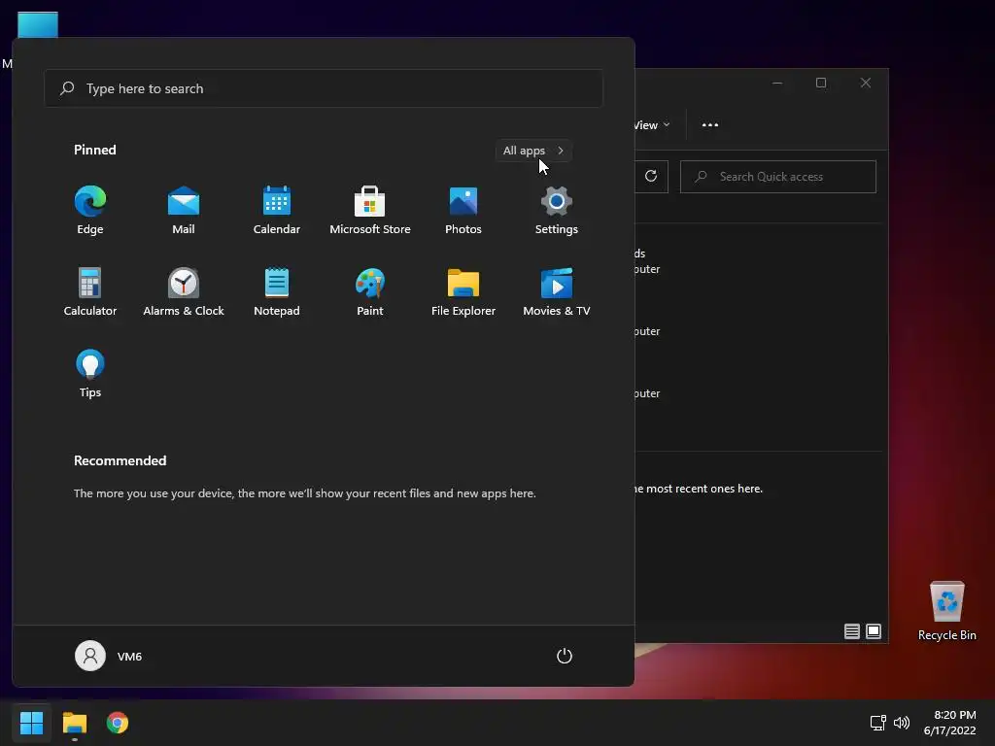
Task: Open the clock showing 8:20 PM
Action: coord(950,723)
